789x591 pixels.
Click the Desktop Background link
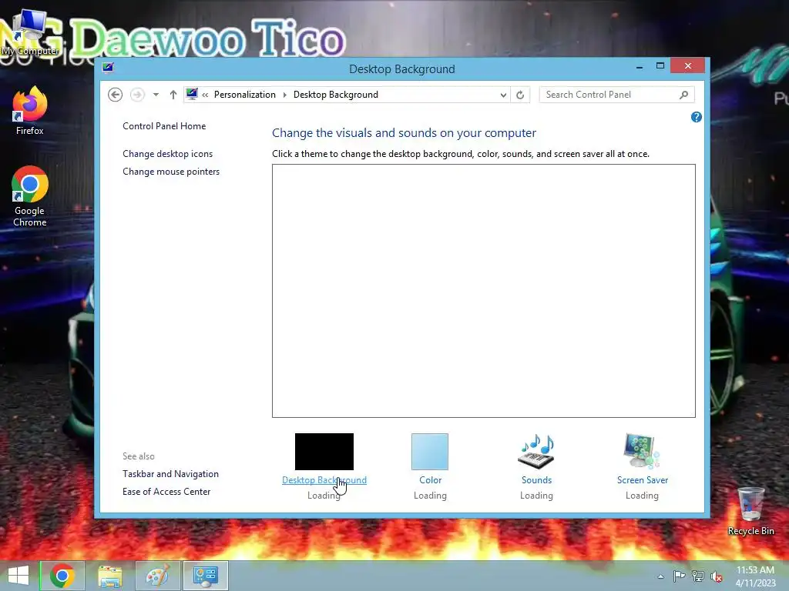click(324, 480)
